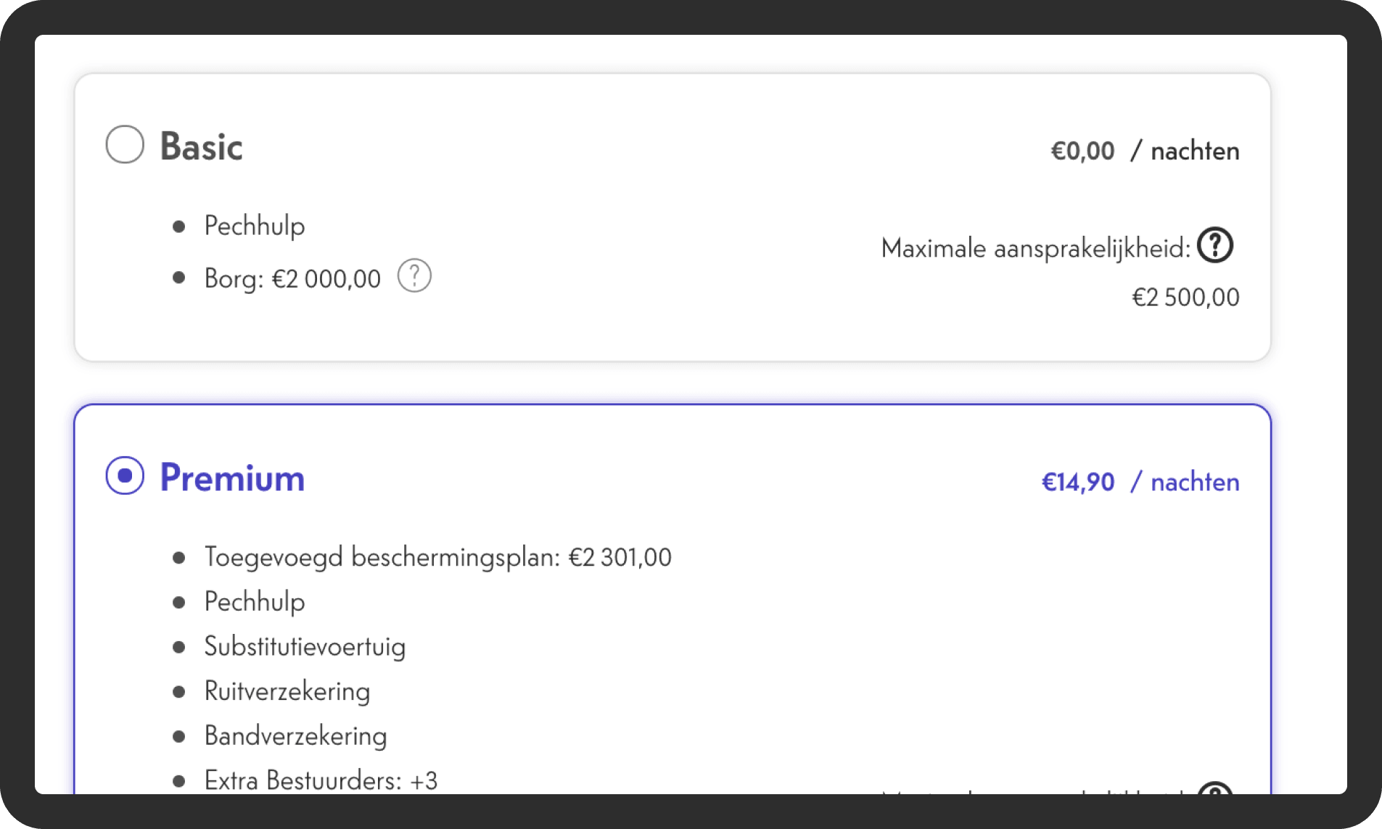Image resolution: width=1382 pixels, height=829 pixels.
Task: Click the bullet beside Extra Bestuurders
Action: pyautogui.click(x=180, y=780)
